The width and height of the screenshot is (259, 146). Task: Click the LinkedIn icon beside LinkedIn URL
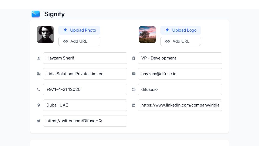134,105
